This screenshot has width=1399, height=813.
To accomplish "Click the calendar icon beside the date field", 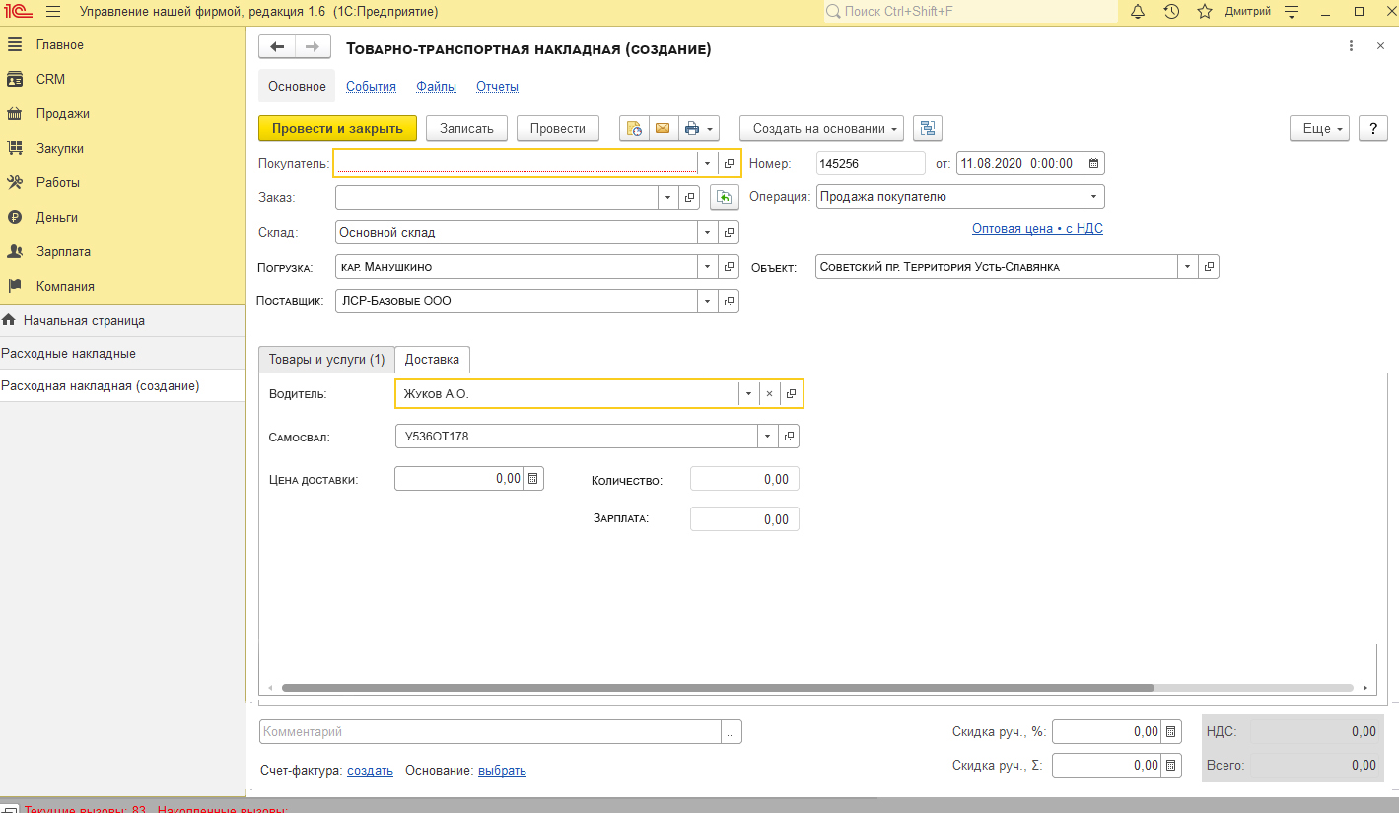I will pyautogui.click(x=1094, y=164).
